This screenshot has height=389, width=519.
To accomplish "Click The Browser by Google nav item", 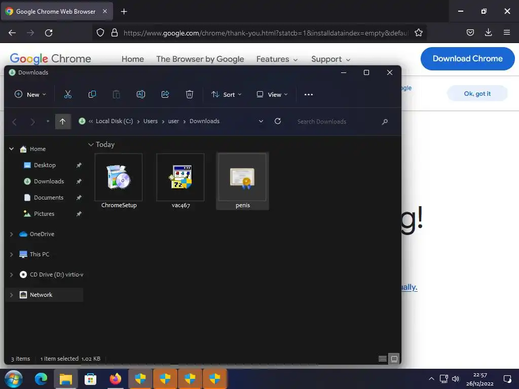I will pos(200,59).
